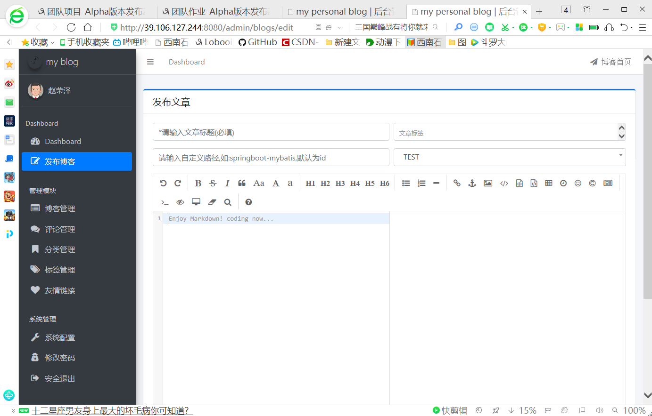
Task: Click the article title input field
Action: pyautogui.click(x=271, y=132)
